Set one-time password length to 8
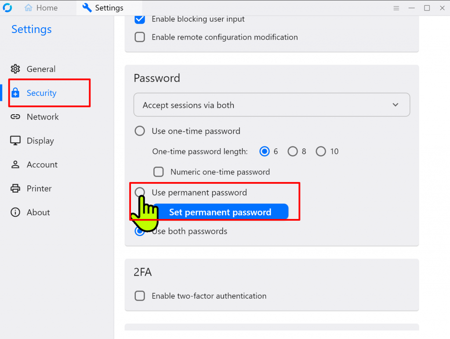This screenshot has width=450, height=339. [x=293, y=152]
